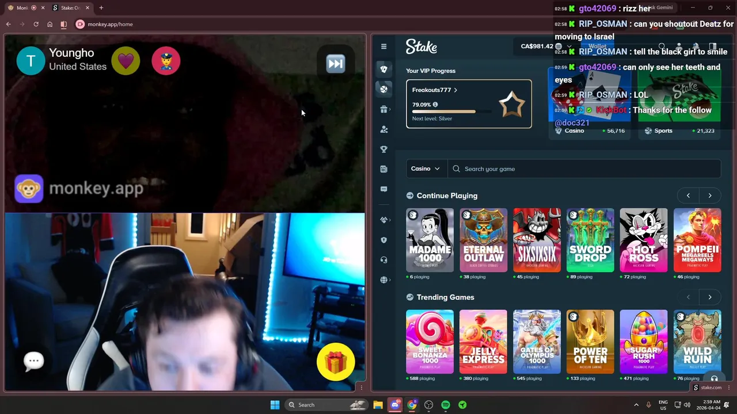Switch to the Monkey browser tab
Image resolution: width=737 pixels, height=414 pixels.
(22, 7)
